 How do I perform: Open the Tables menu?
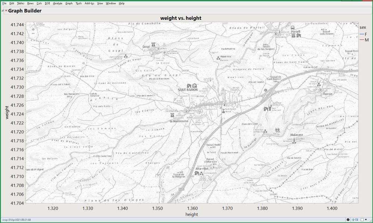tap(21, 3)
